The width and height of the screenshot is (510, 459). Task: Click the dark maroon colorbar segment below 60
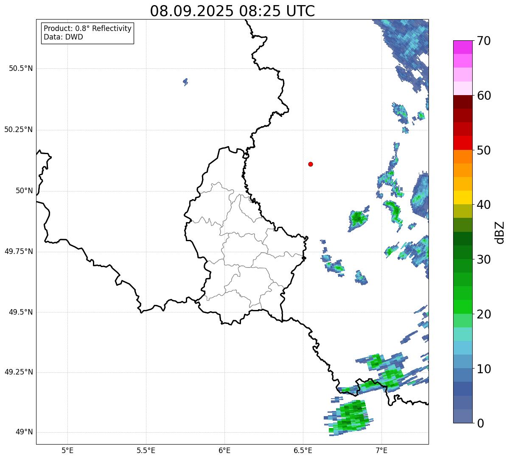point(463,102)
